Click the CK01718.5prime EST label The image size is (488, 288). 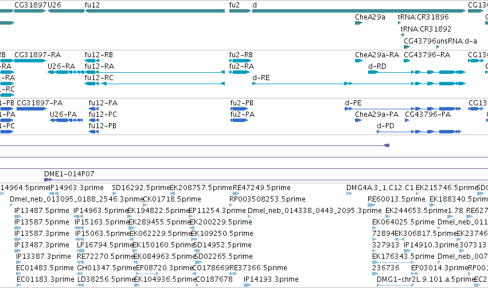(172, 199)
